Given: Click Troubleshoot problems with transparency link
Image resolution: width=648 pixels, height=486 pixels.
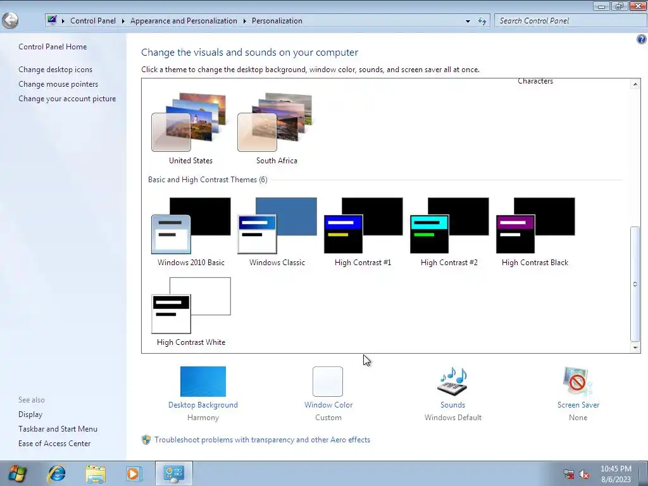Looking at the screenshot, I should [262, 440].
